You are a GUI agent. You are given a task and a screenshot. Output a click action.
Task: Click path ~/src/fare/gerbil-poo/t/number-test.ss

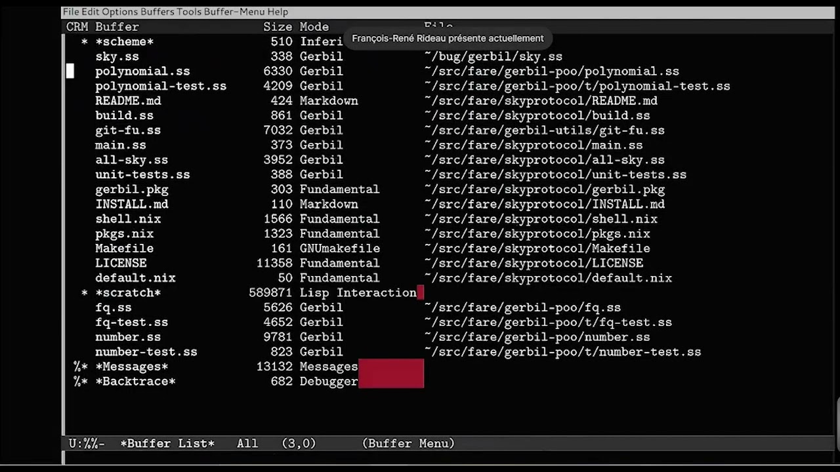click(x=563, y=351)
